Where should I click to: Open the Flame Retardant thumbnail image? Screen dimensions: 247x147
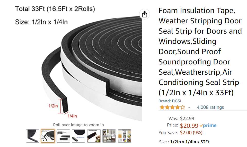click(94, 136)
